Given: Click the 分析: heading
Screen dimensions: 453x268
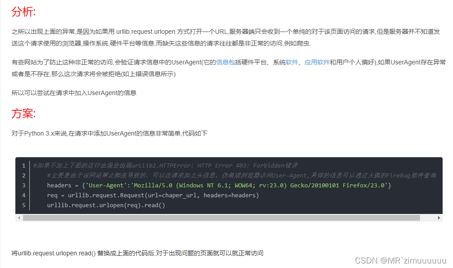Looking at the screenshot, I should click(23, 12).
